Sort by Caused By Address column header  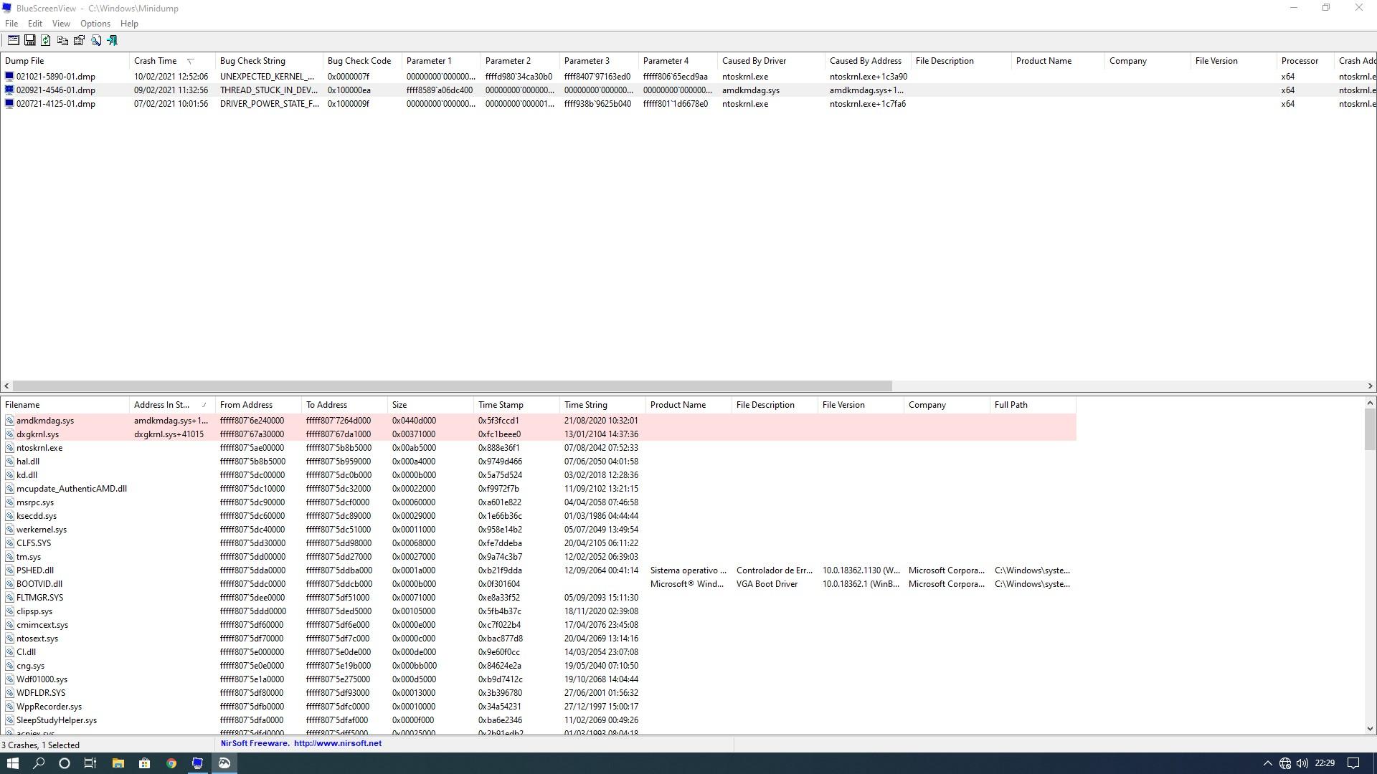coord(868,61)
